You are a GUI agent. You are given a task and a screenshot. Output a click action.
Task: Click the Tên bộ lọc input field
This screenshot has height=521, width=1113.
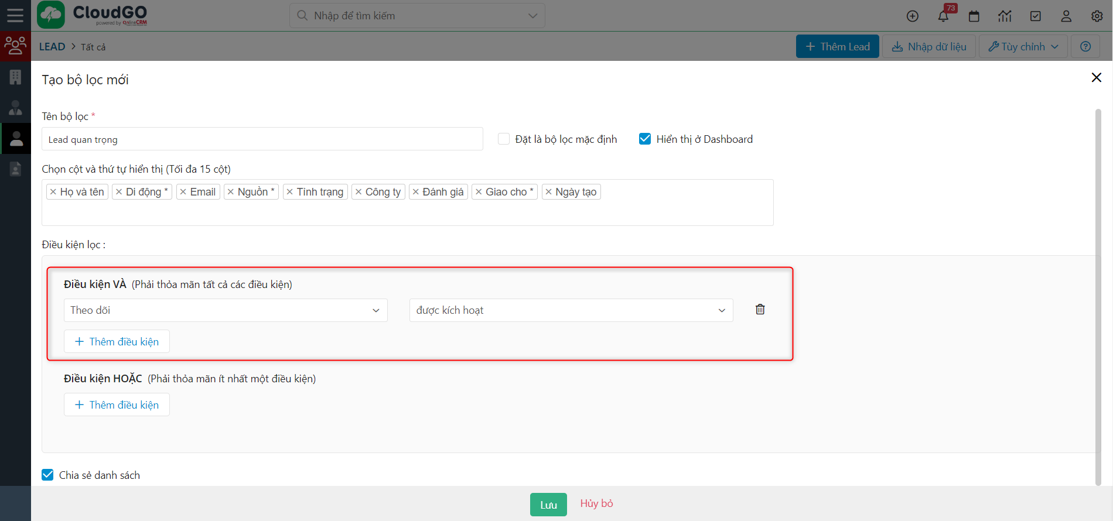(262, 139)
